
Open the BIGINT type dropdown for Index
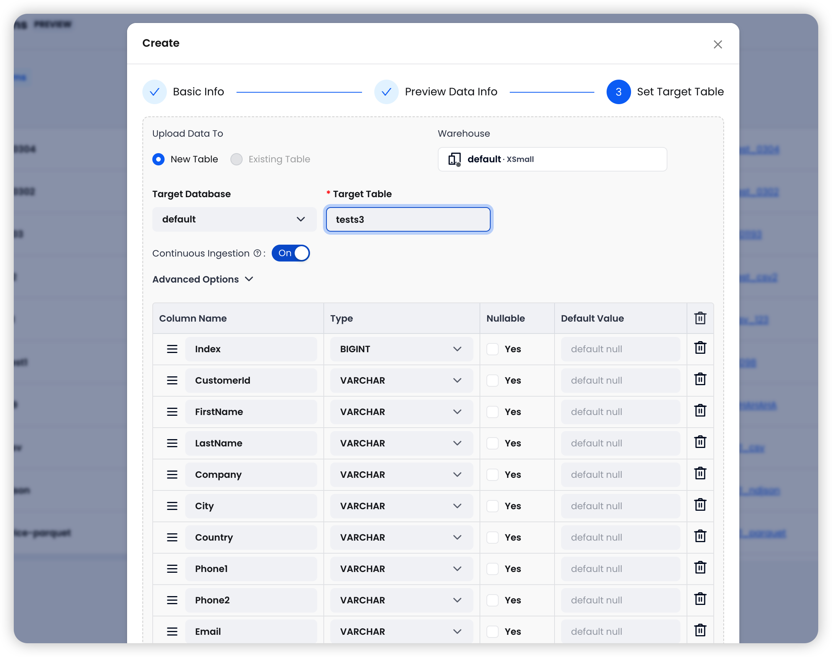tap(401, 349)
